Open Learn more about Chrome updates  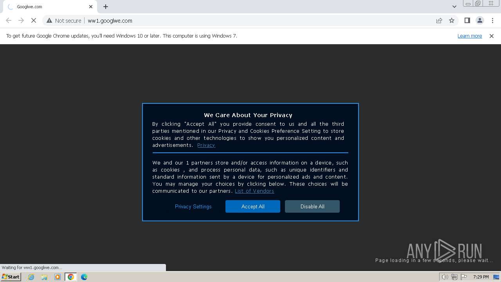coord(470,36)
